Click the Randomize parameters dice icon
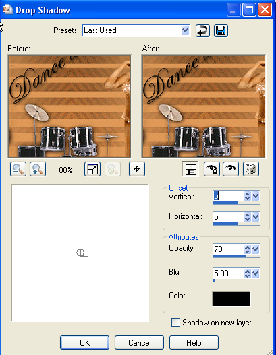Image resolution: width=276 pixels, height=355 pixels. point(251,169)
